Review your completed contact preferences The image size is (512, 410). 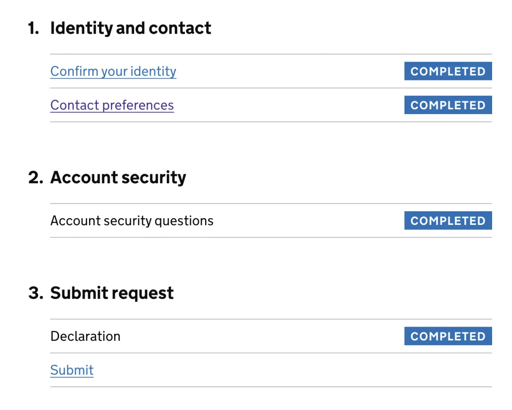pos(112,105)
